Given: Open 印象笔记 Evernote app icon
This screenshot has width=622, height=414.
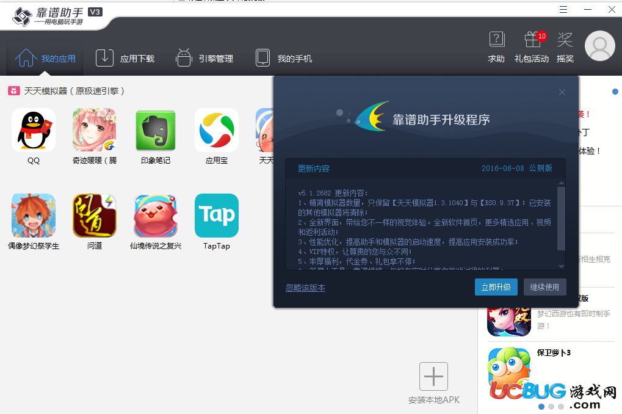Looking at the screenshot, I should [x=156, y=130].
